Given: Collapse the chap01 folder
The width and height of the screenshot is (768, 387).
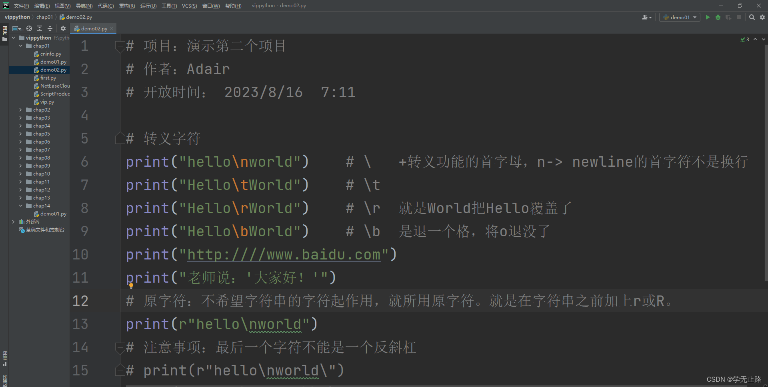Looking at the screenshot, I should 20,46.
